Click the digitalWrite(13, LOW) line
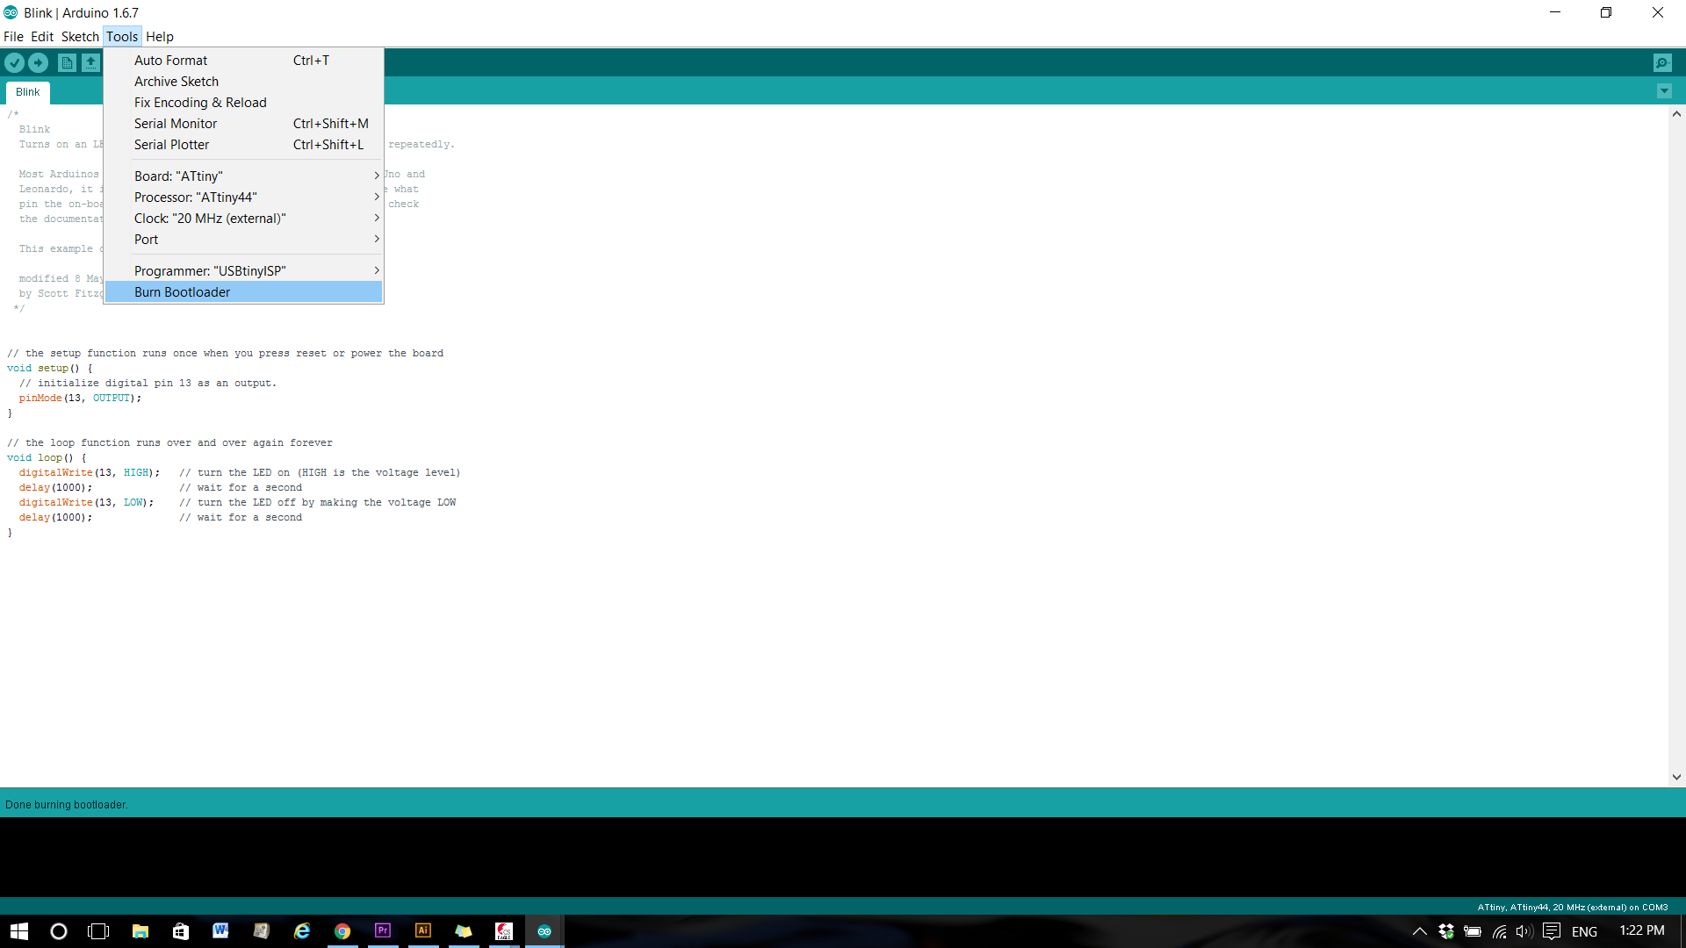1686x948 pixels. click(x=237, y=503)
